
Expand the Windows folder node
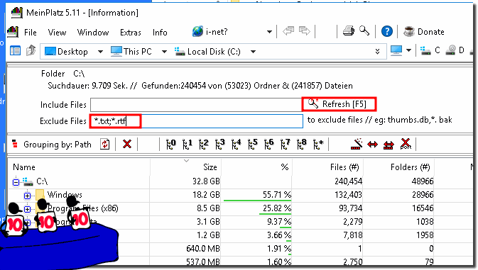pos(27,196)
